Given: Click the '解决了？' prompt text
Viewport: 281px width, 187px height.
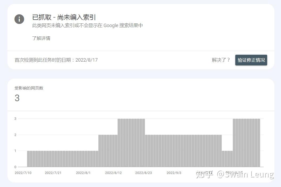Looking at the screenshot, I should [220, 60].
